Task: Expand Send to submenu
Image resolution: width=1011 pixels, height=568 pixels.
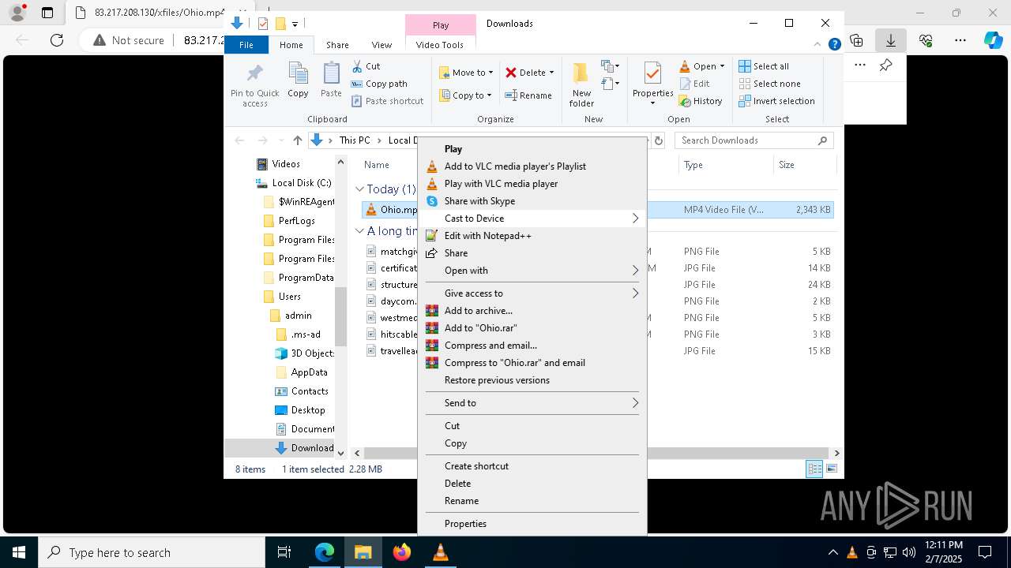Action: pyautogui.click(x=532, y=403)
